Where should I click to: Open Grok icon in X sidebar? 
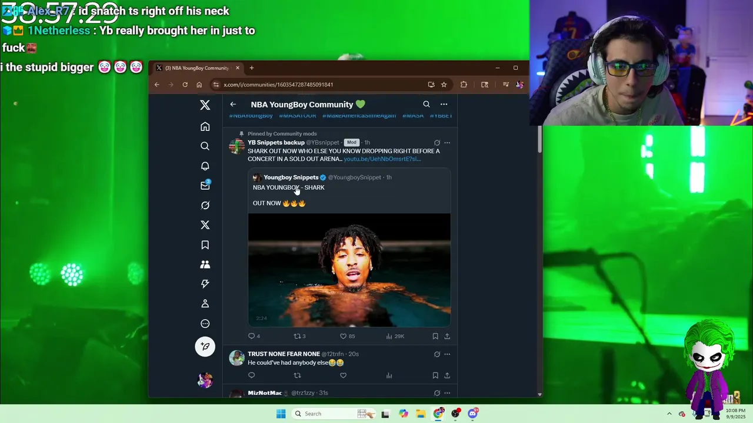click(205, 205)
